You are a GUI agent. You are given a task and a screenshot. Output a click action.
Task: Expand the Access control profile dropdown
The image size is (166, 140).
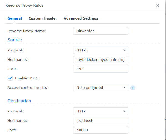tap(101, 88)
